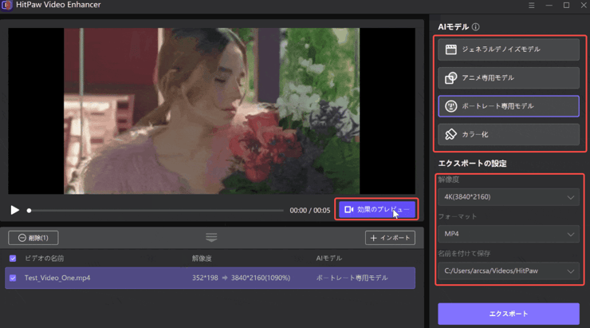Screen dimensions: 590x328
Task: Select the Anime model icon
Action: click(x=451, y=78)
